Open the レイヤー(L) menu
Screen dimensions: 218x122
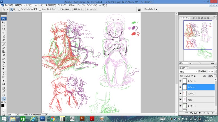pos(39,5)
